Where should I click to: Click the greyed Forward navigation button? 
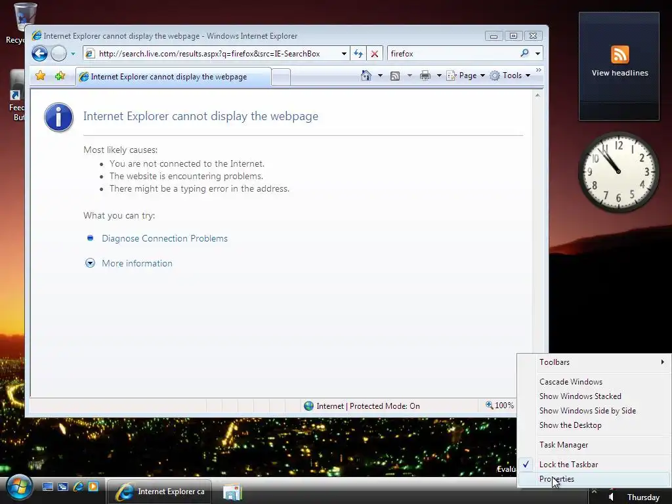coord(58,54)
